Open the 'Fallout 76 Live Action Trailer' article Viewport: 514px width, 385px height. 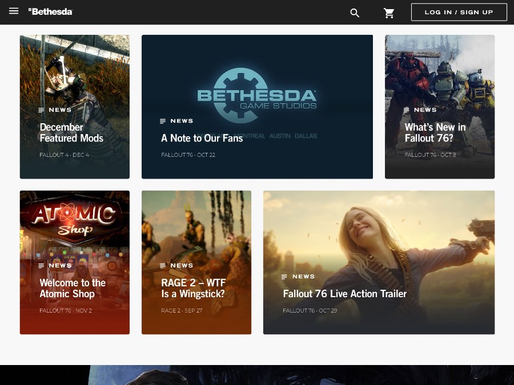point(345,294)
